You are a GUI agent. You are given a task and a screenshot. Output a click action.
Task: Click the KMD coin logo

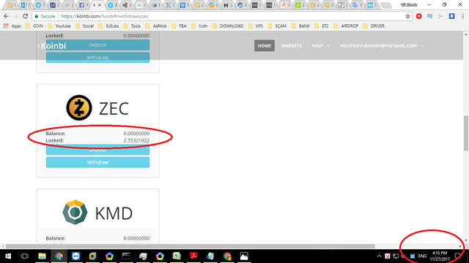pyautogui.click(x=75, y=213)
